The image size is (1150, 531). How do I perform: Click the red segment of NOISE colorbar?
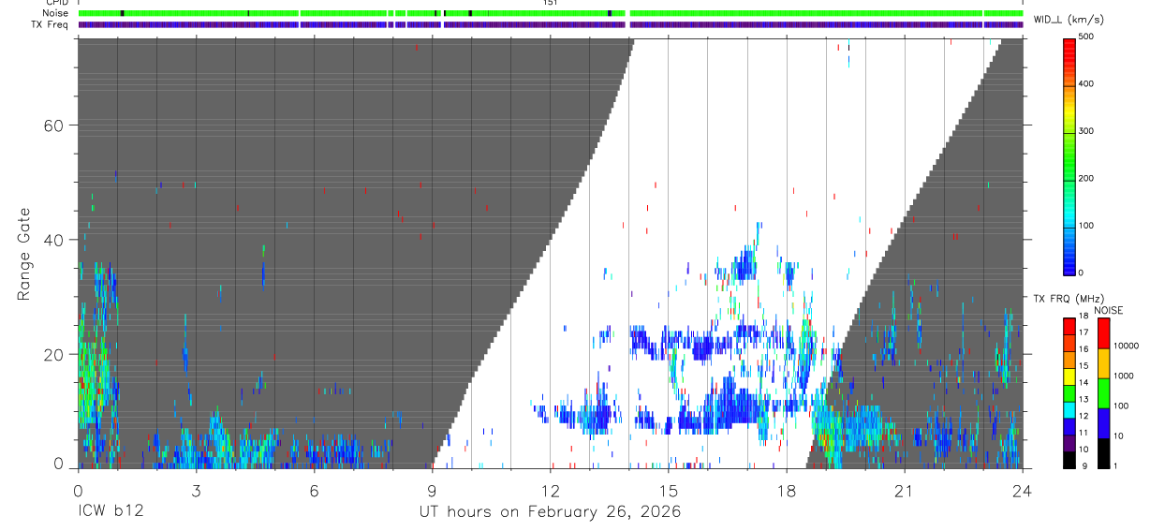coord(1103,333)
